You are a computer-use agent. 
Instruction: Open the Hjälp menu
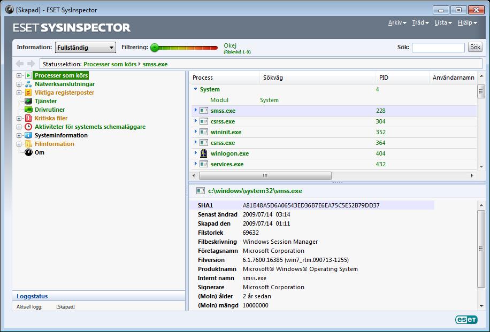tap(467, 22)
